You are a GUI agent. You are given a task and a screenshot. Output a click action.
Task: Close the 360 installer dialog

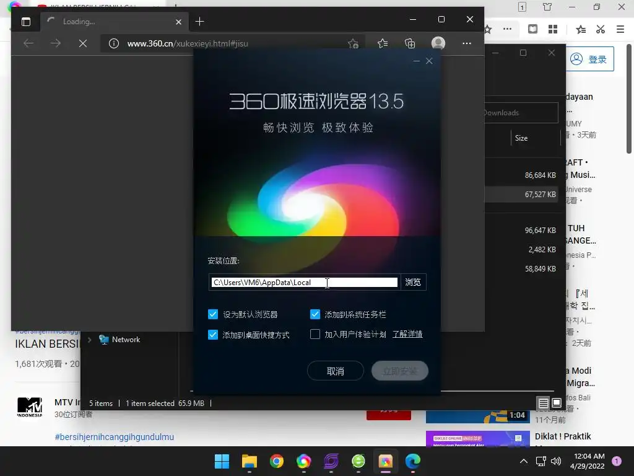point(430,61)
